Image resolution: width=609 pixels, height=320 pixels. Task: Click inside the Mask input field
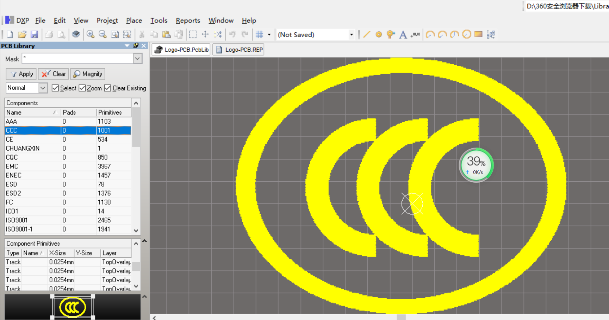[77, 59]
